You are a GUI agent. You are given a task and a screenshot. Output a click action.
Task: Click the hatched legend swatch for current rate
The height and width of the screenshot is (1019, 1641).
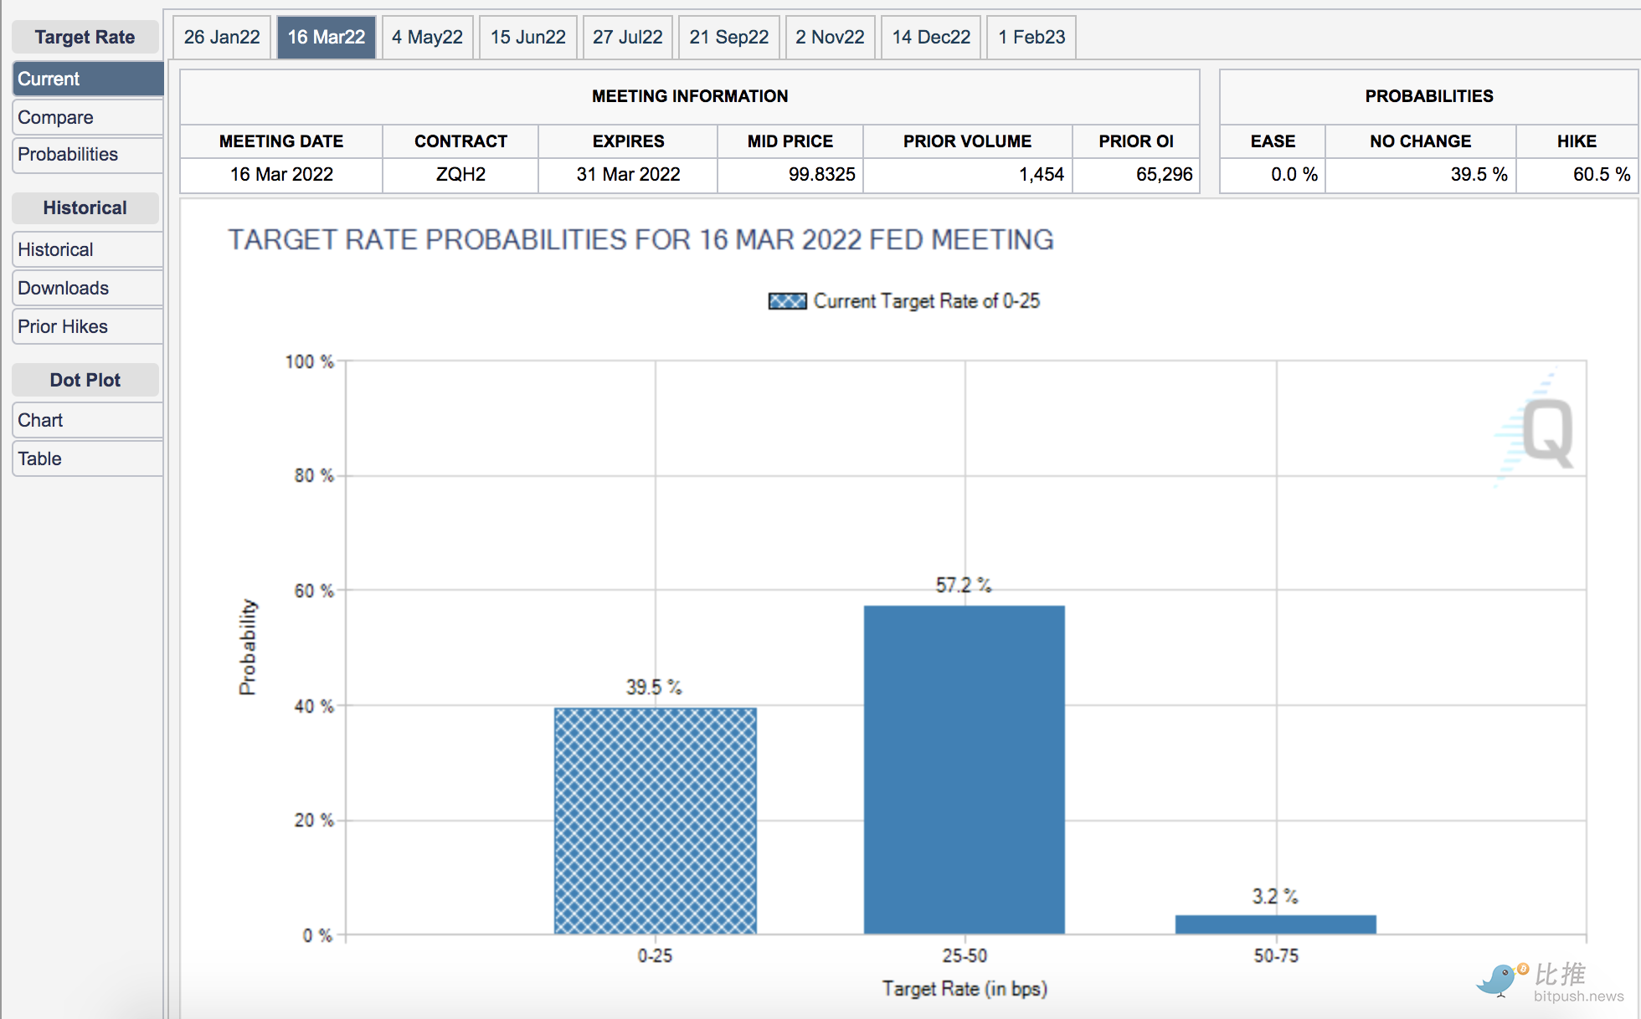(788, 301)
